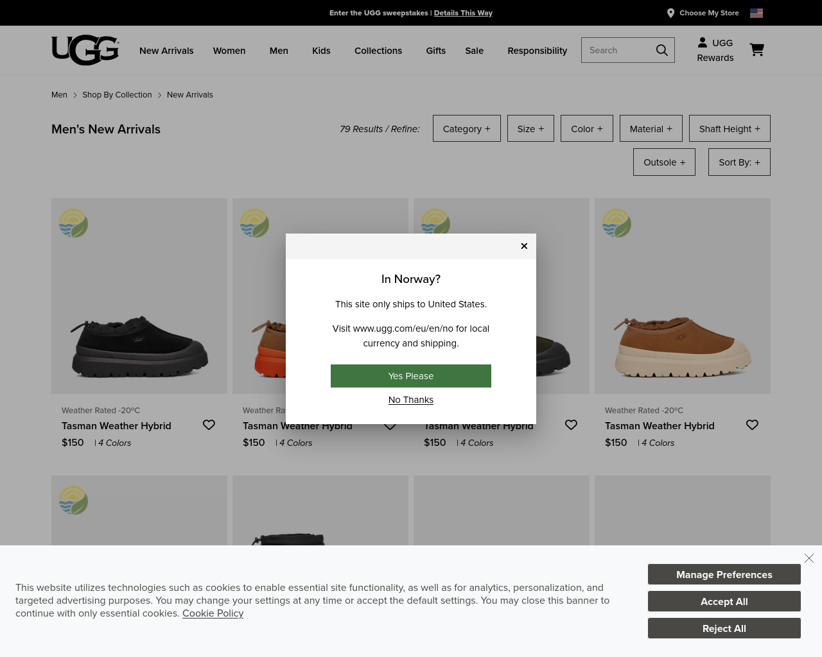822x657 pixels.
Task: Open the New Arrivals menu
Action: click(x=166, y=51)
